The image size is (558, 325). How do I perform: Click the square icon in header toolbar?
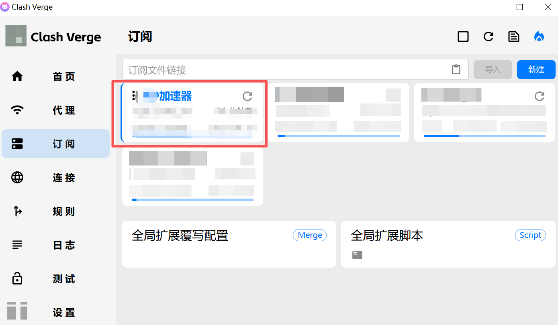[463, 37]
